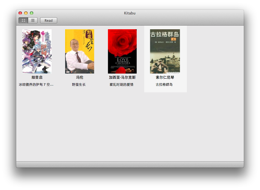Click author name 细音启

pos(37,77)
